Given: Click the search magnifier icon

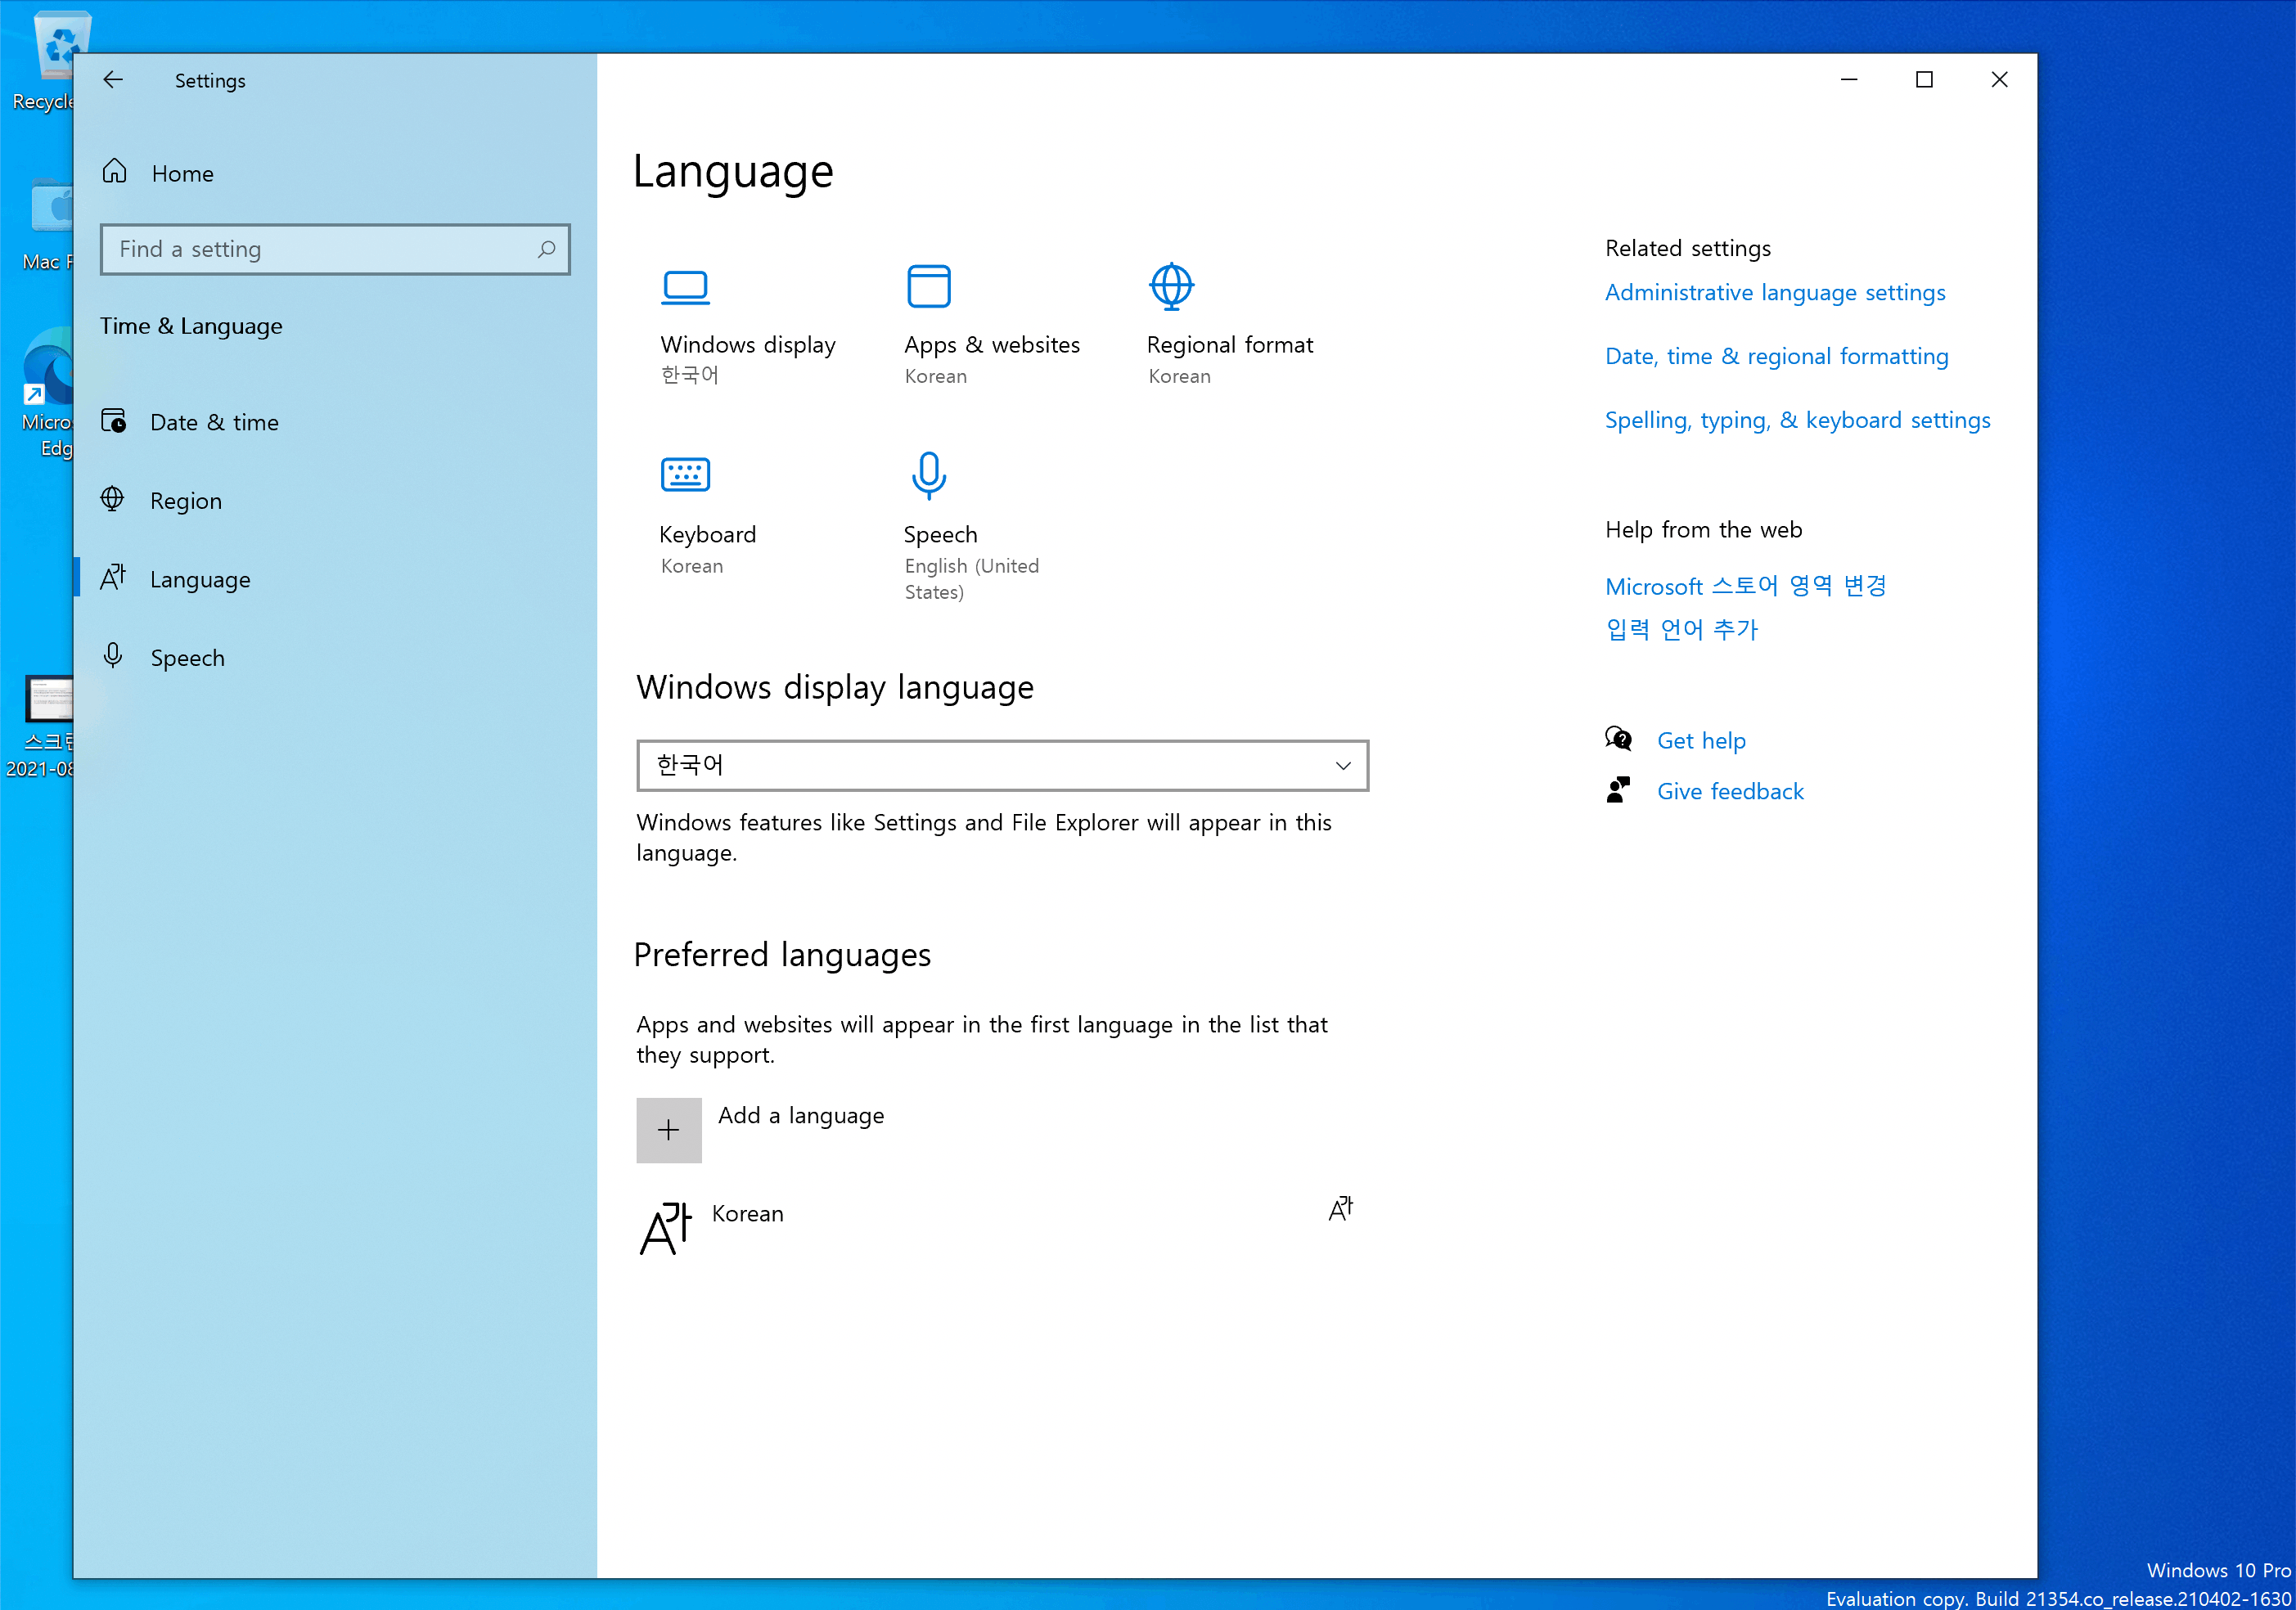Looking at the screenshot, I should coord(546,249).
